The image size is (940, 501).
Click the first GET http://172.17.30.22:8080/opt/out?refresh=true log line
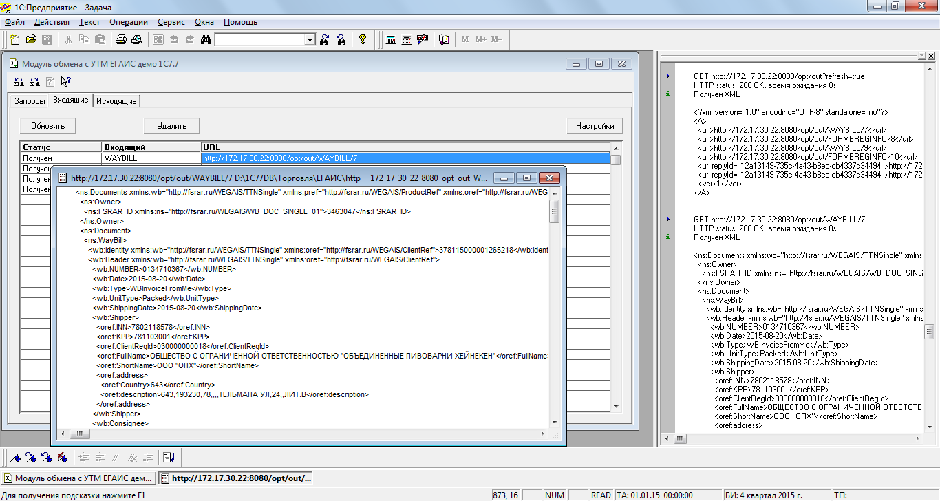[779, 76]
